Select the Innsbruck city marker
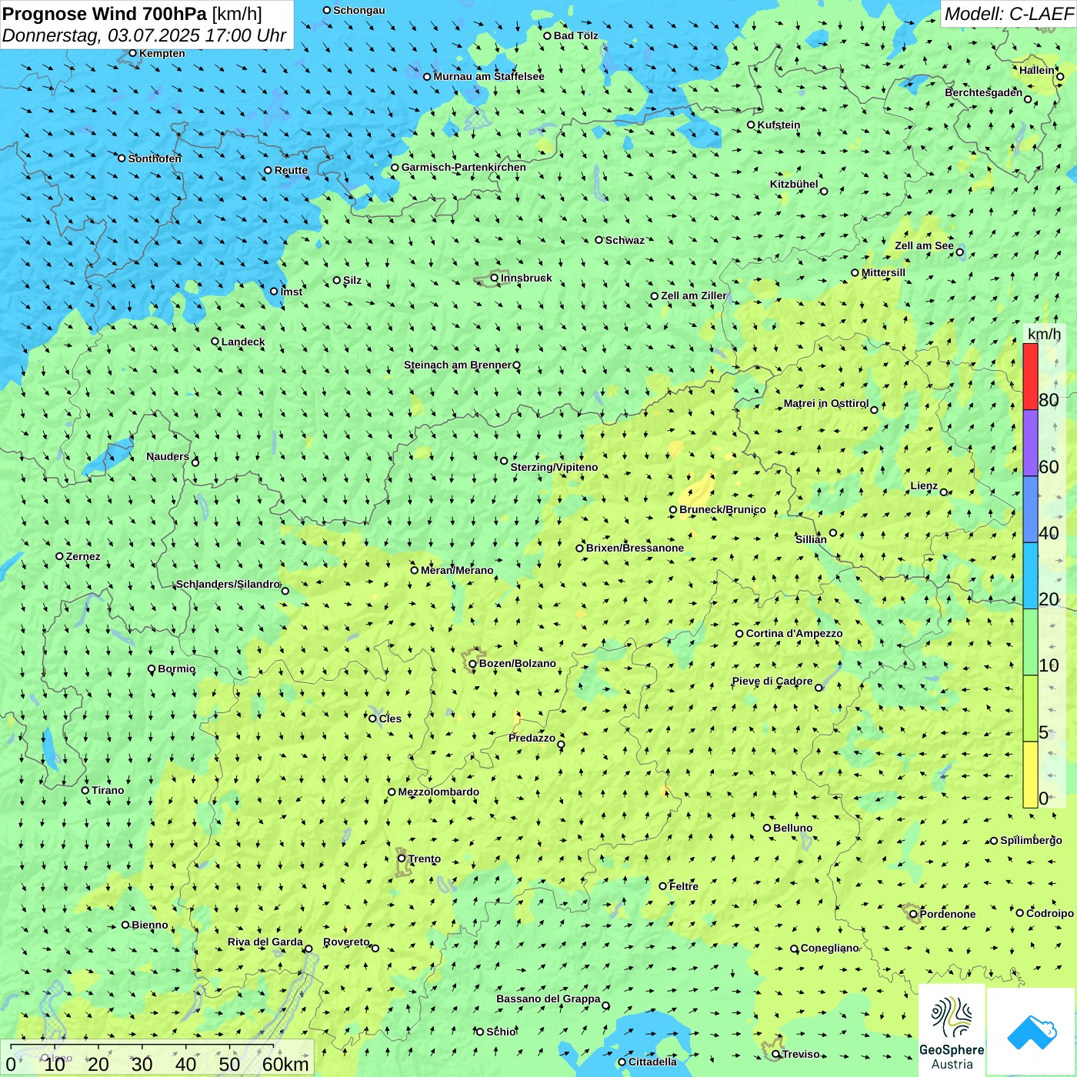This screenshot has height=1077, width=1077. click(x=495, y=278)
